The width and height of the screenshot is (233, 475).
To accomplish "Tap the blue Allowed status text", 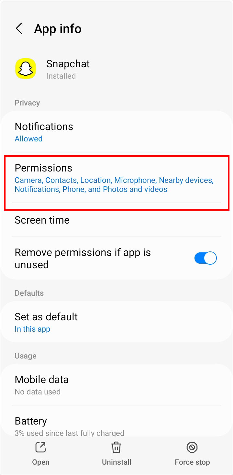I will coord(28,139).
